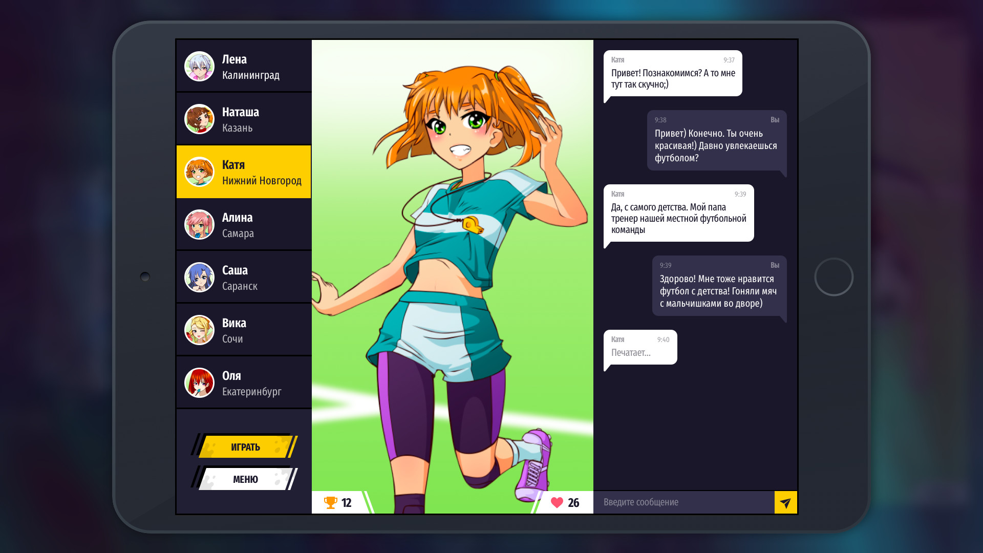The height and width of the screenshot is (553, 983).
Task: Click the paper-plane send message icon
Action: tap(785, 503)
